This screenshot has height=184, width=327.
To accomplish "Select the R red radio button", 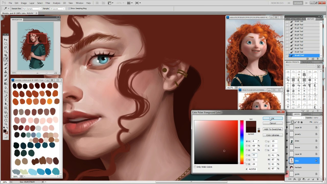I will tap(247, 155).
